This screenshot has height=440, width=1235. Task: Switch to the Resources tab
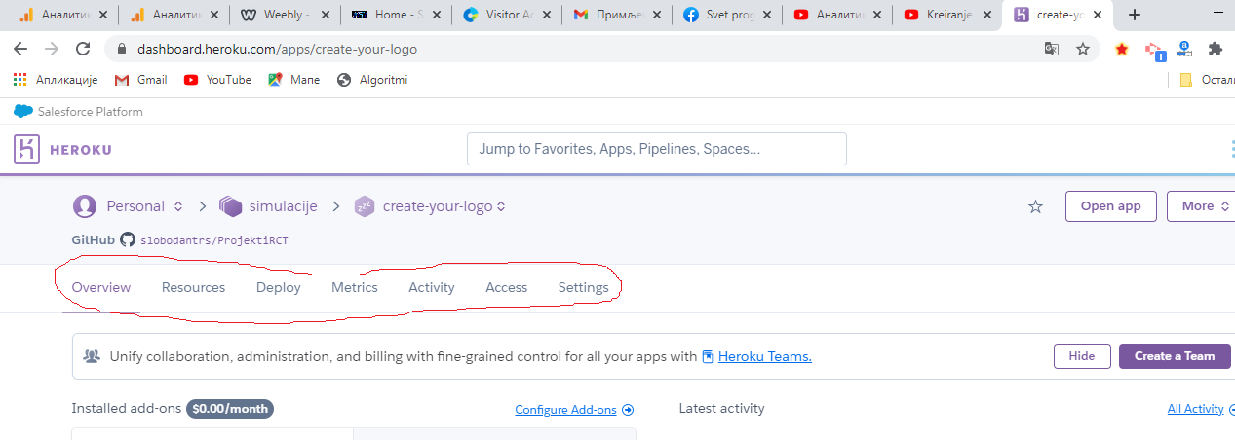point(193,287)
